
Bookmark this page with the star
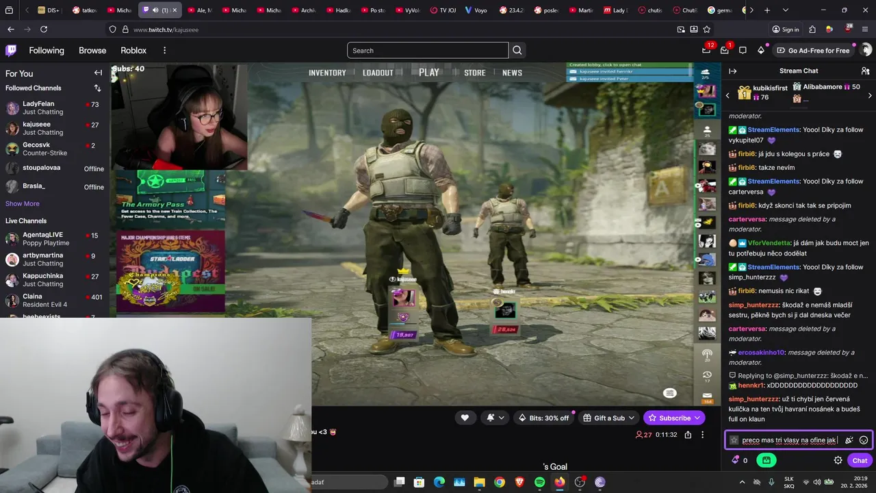tap(706, 29)
